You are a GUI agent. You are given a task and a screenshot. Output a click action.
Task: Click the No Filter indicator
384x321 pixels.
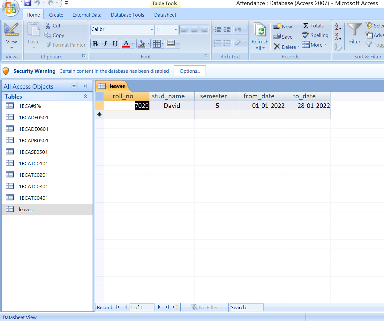click(204, 307)
